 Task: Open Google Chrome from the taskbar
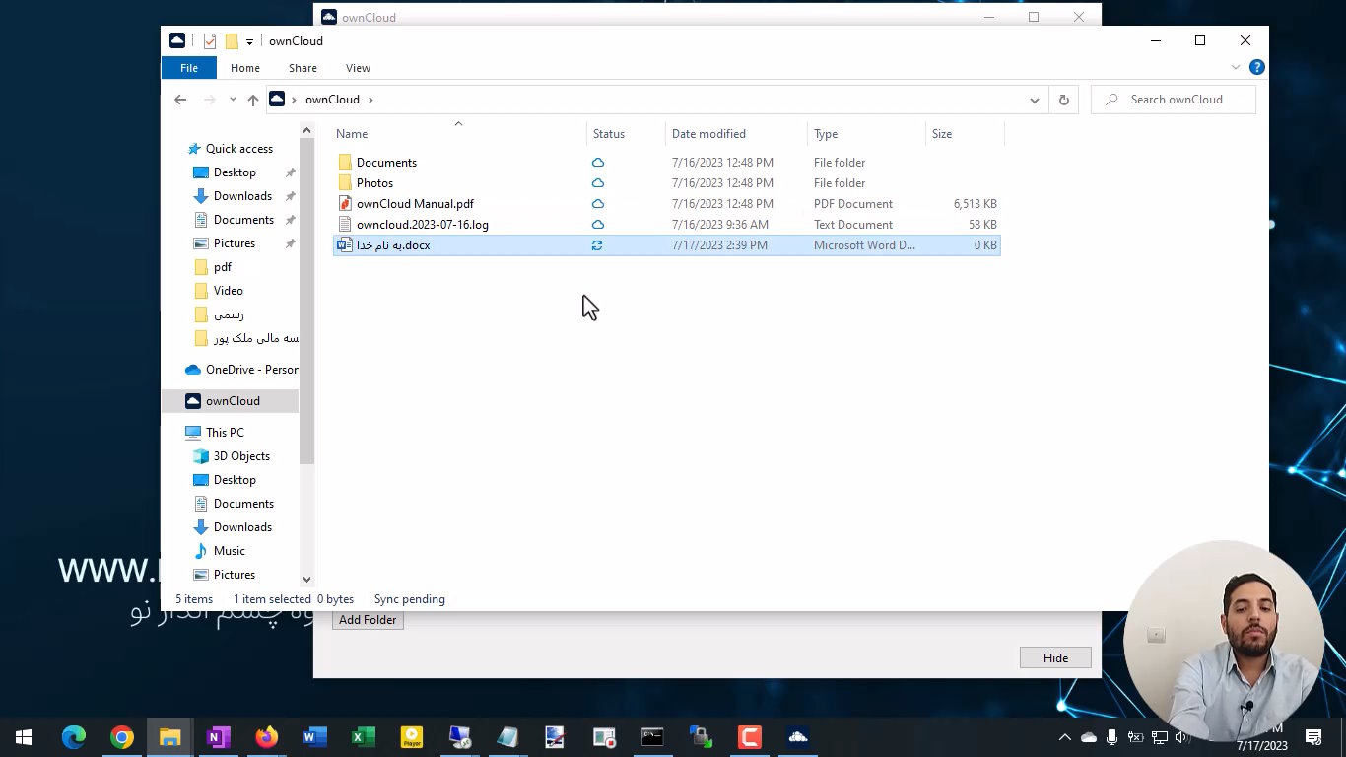click(x=122, y=737)
